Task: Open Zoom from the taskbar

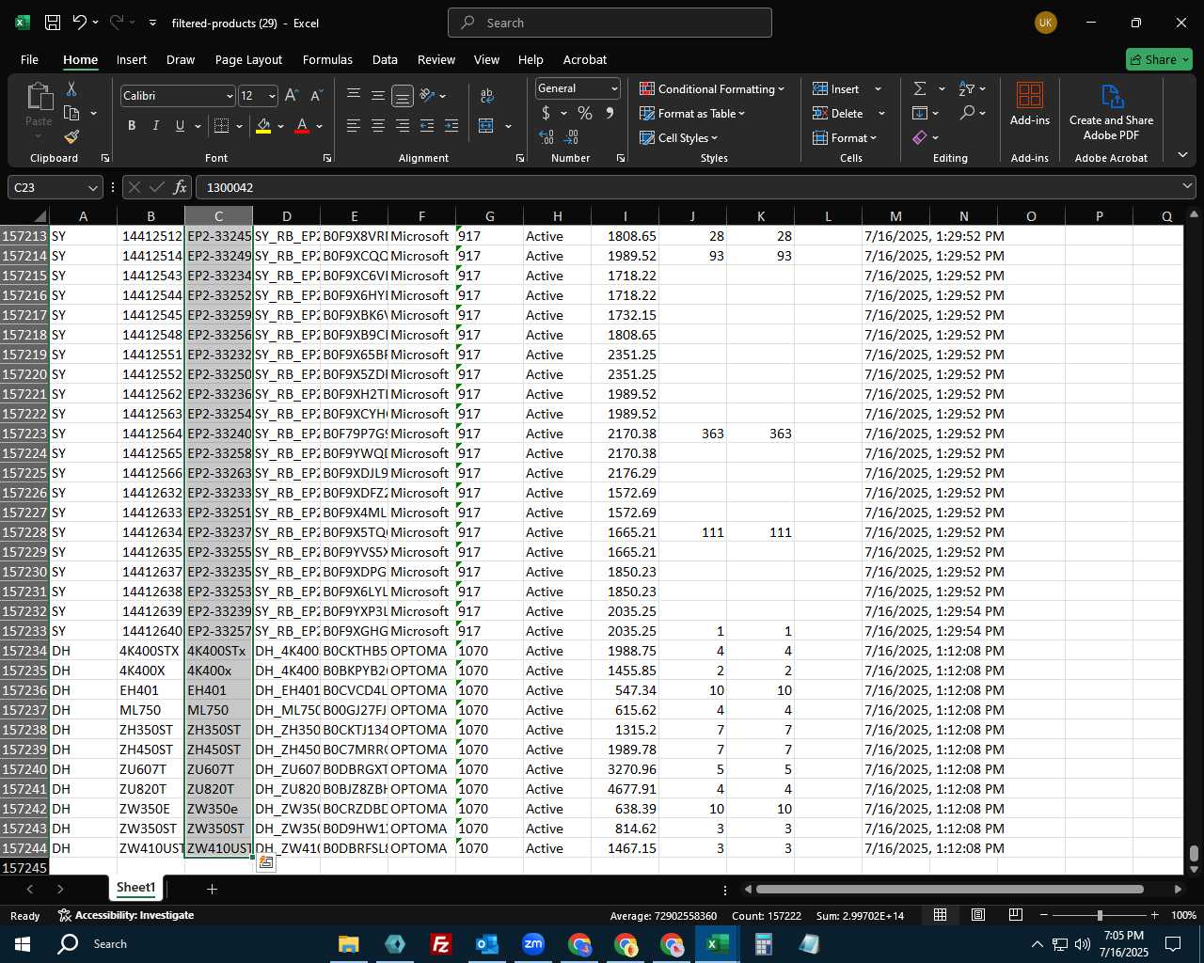Action: (533, 943)
